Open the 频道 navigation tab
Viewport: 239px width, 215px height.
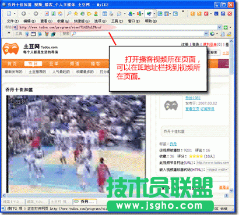[75, 63]
